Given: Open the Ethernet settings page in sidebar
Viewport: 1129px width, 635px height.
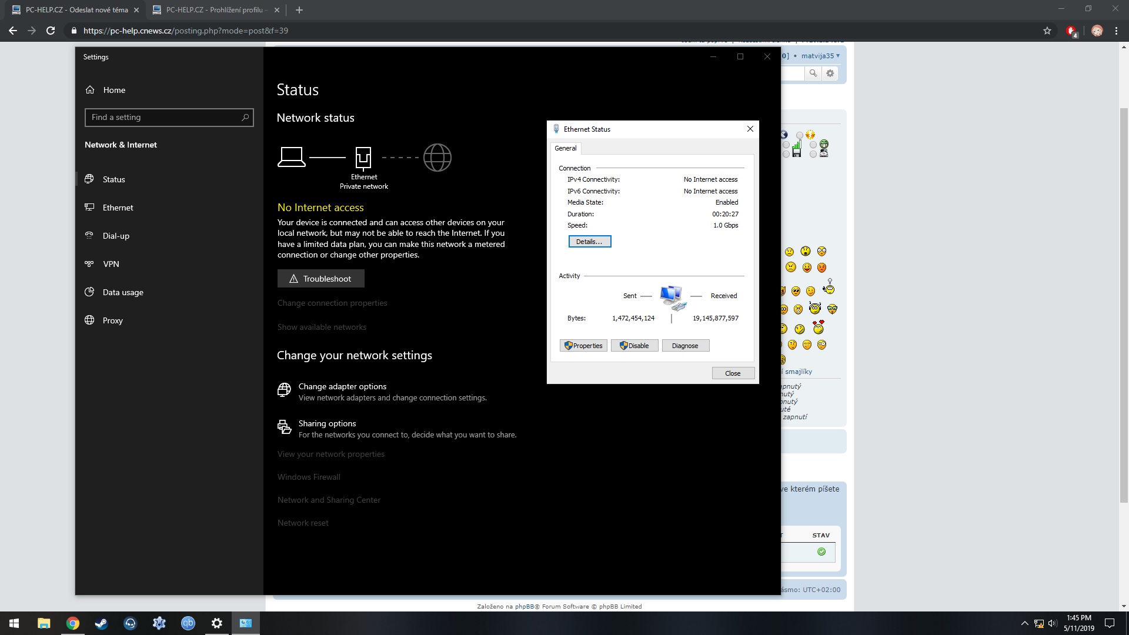Looking at the screenshot, I should pos(118,208).
